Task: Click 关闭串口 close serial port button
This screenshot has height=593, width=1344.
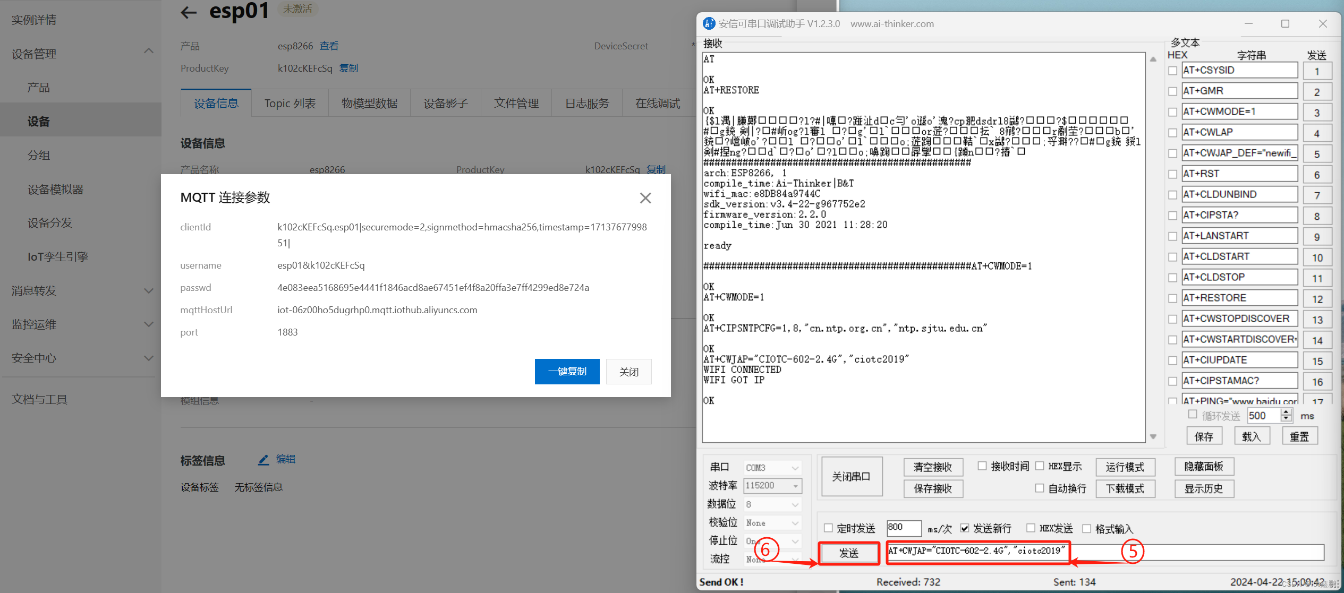Action: (x=852, y=477)
